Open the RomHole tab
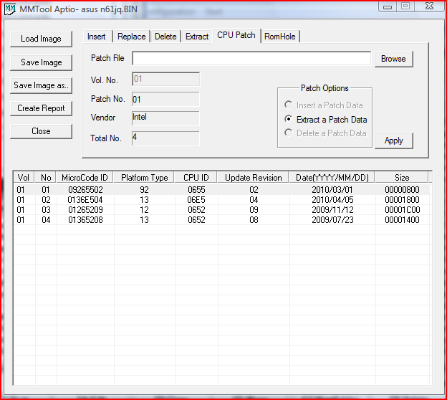447x400 pixels. click(x=280, y=37)
